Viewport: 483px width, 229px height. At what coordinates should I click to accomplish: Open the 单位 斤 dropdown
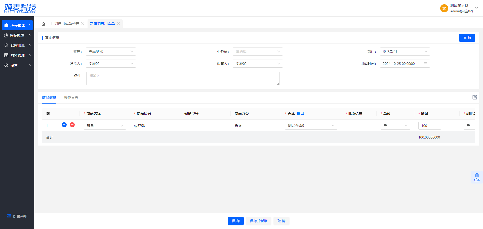pos(395,126)
